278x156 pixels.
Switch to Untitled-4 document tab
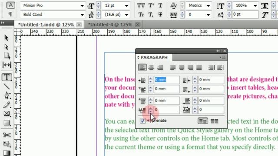click(110, 25)
